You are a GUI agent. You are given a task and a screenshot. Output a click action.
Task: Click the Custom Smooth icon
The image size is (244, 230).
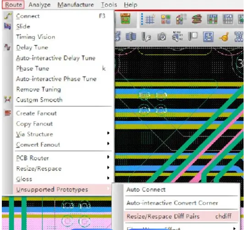8,99
